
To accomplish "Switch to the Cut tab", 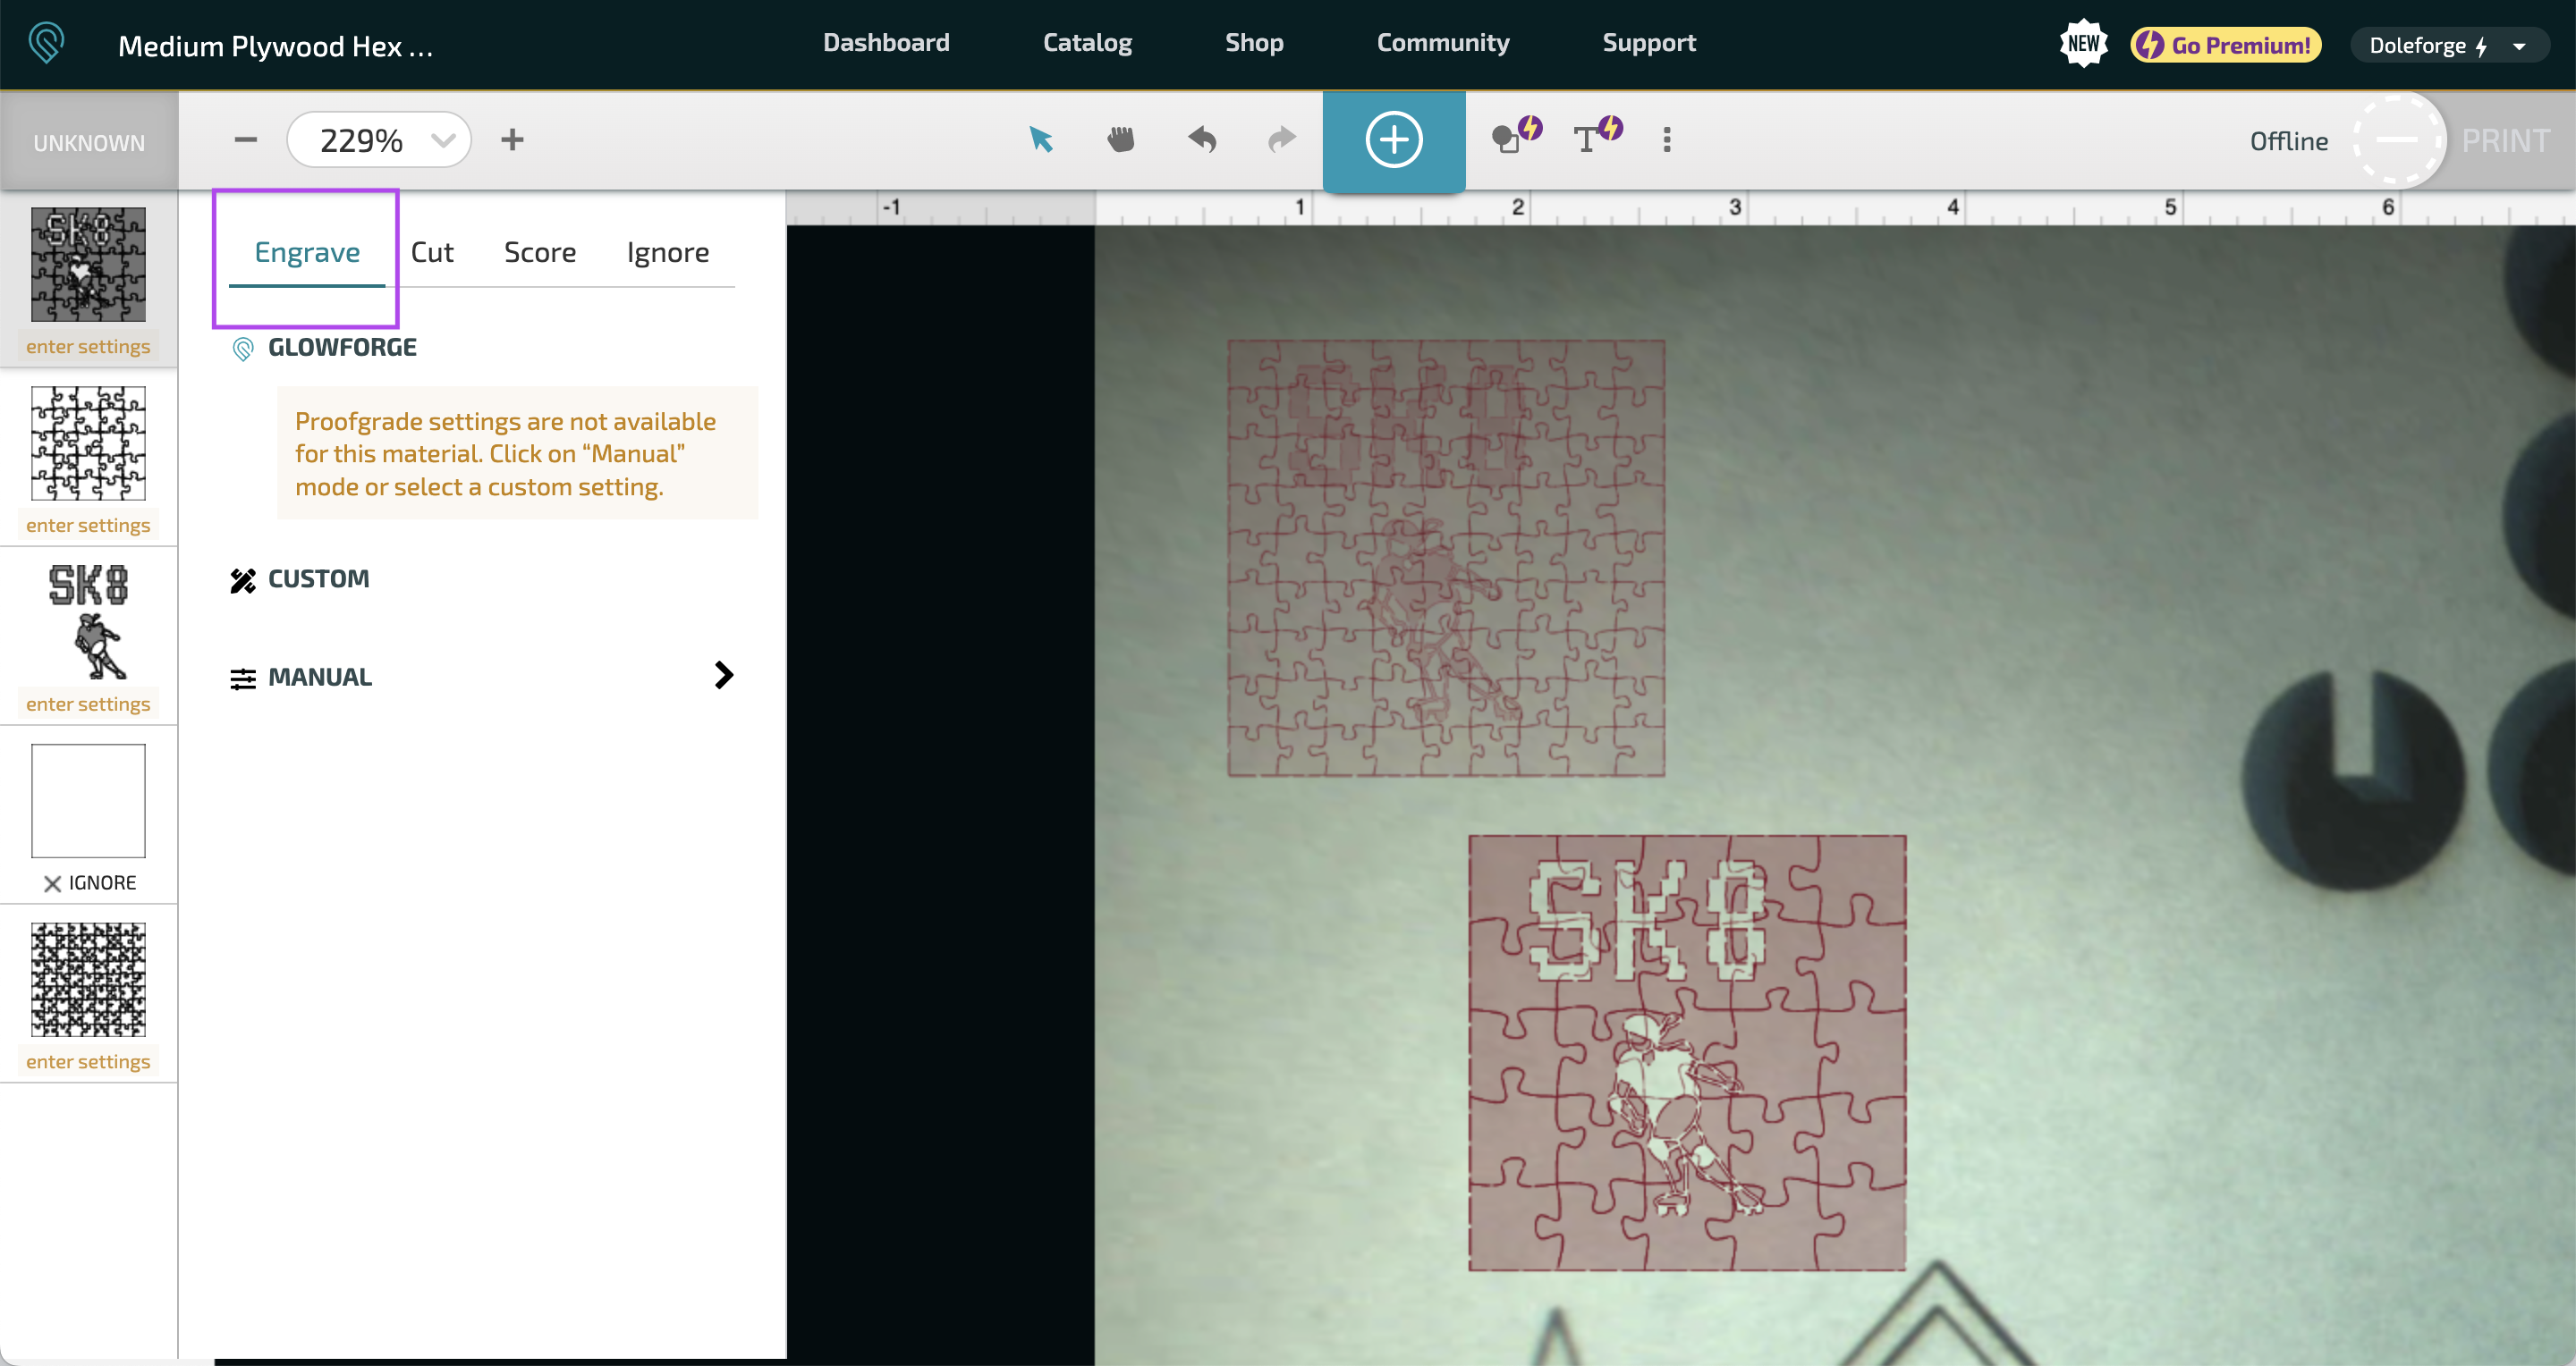I will point(432,252).
